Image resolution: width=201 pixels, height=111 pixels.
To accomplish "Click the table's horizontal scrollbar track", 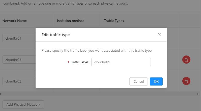I will pyautogui.click(x=99, y=94).
